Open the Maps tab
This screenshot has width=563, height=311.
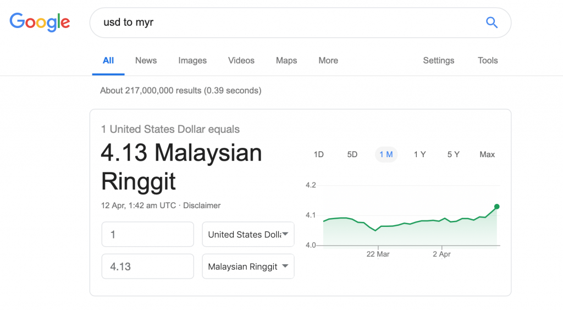click(x=286, y=60)
